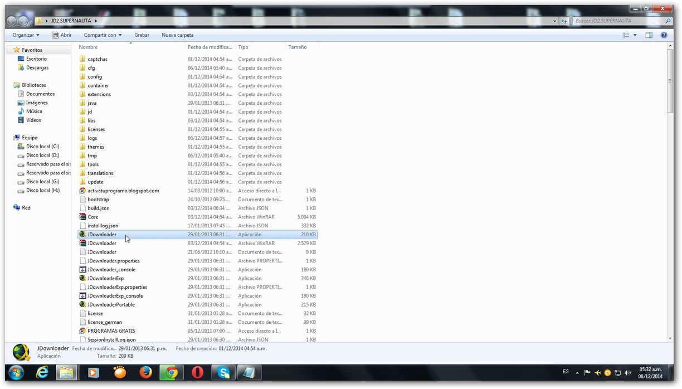Screen dimensions: 682x389
Task: Select the JDownloader WinRAR archive file
Action: click(x=198, y=244)
